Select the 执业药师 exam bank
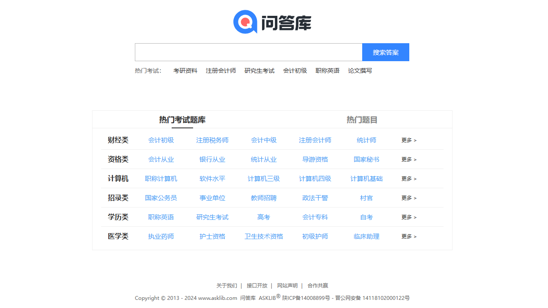This screenshot has width=548, height=308. [161, 236]
